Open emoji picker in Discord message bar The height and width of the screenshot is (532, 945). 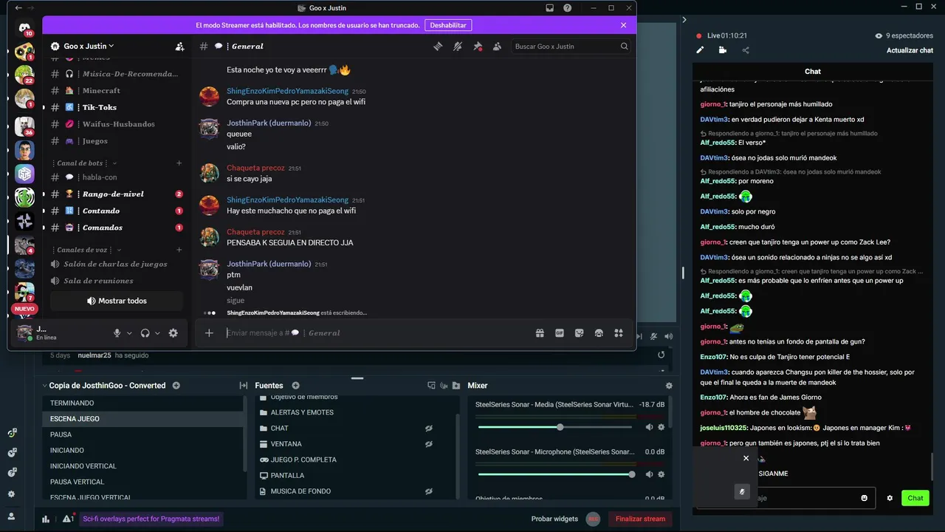pyautogui.click(x=599, y=333)
